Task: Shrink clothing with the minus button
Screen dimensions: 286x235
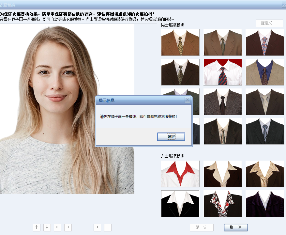Action: coord(108,227)
